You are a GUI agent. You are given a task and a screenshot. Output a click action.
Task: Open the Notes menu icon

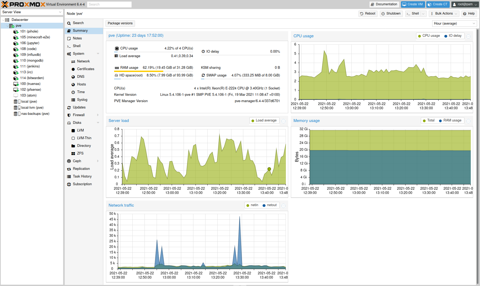click(69, 39)
